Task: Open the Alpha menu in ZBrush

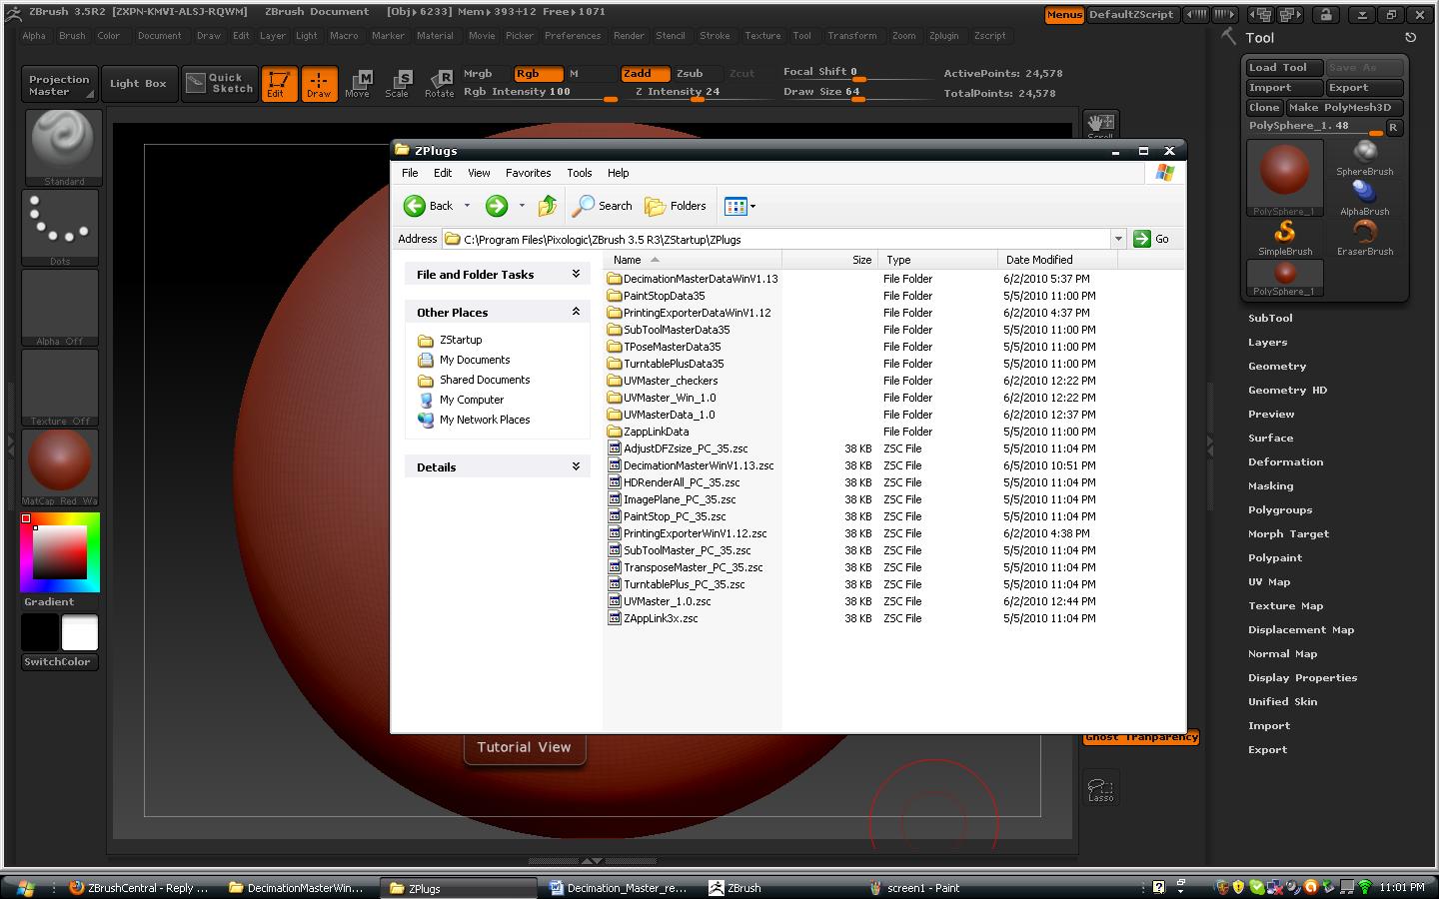Action: [x=34, y=36]
